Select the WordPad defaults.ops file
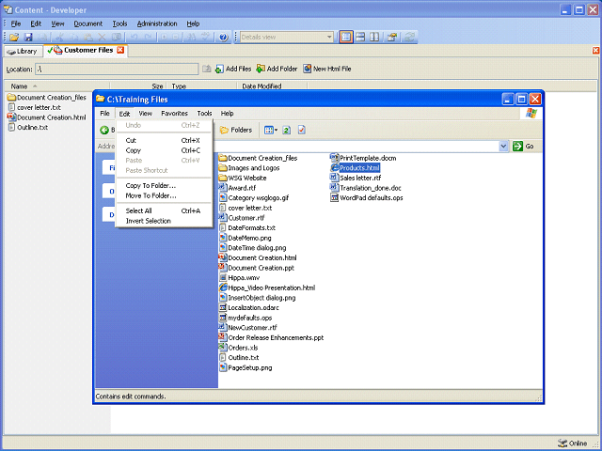 (367, 198)
